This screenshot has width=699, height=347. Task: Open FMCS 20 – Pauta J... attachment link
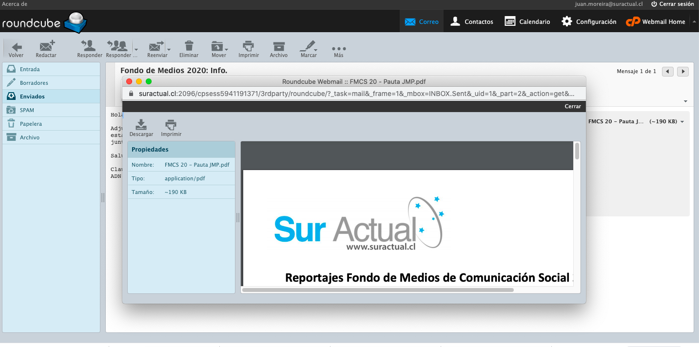coord(616,121)
